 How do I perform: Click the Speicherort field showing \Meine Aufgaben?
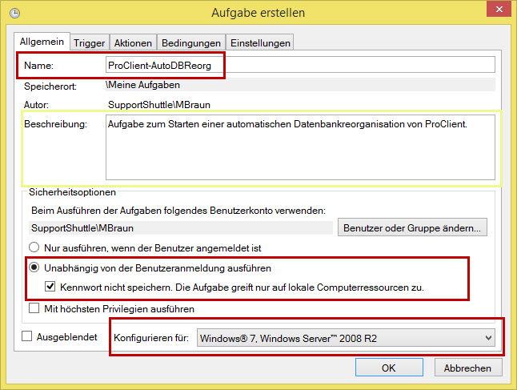pyautogui.click(x=300, y=85)
